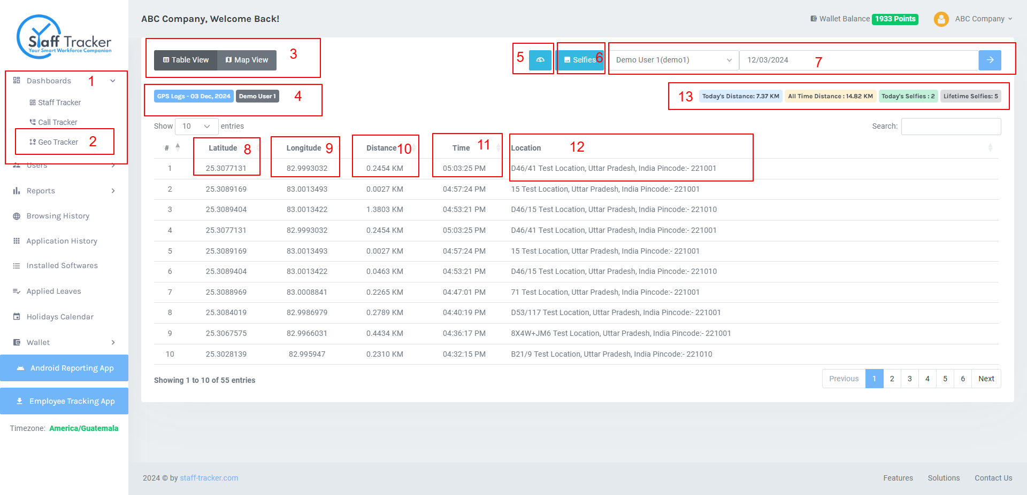Screen dimensions: 1027x495
Task: Click the Staff Tracker logo
Action: [x=64, y=36]
